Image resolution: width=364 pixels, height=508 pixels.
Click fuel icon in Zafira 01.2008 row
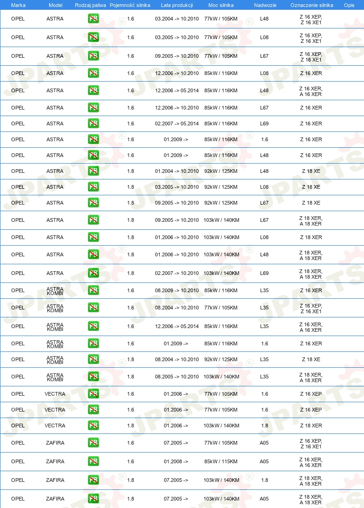(94, 461)
